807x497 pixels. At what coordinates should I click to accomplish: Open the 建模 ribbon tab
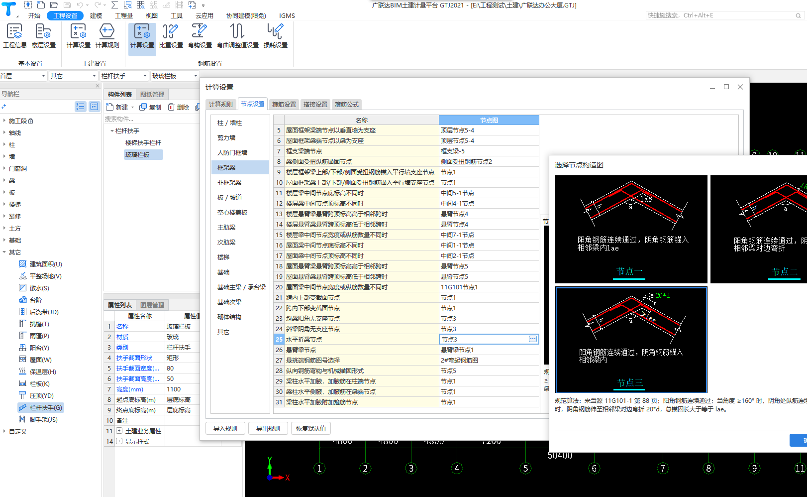tap(96, 15)
